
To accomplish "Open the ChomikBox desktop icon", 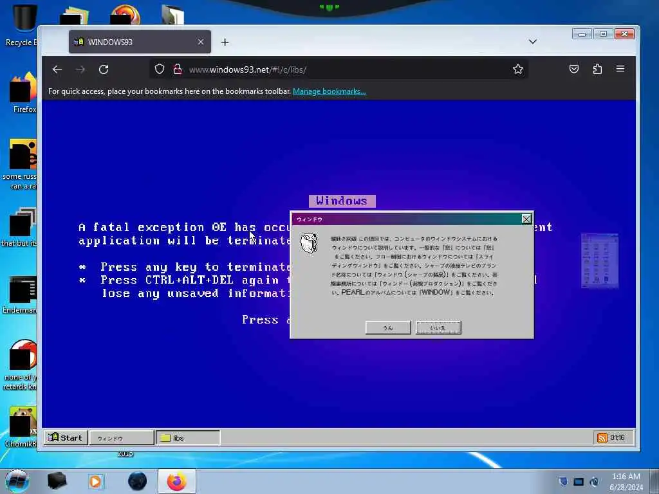I will pyautogui.click(x=21, y=426).
